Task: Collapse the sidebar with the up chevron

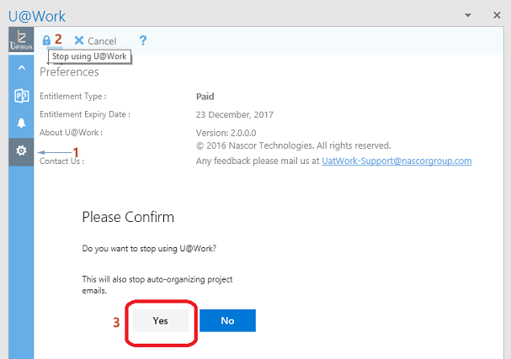Action: 21,67
